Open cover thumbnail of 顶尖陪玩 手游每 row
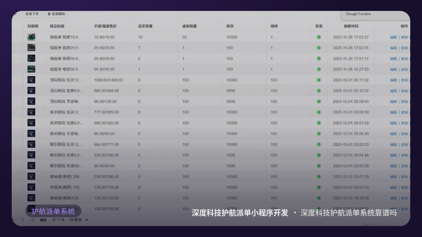This screenshot has height=237, width=422. click(x=31, y=101)
